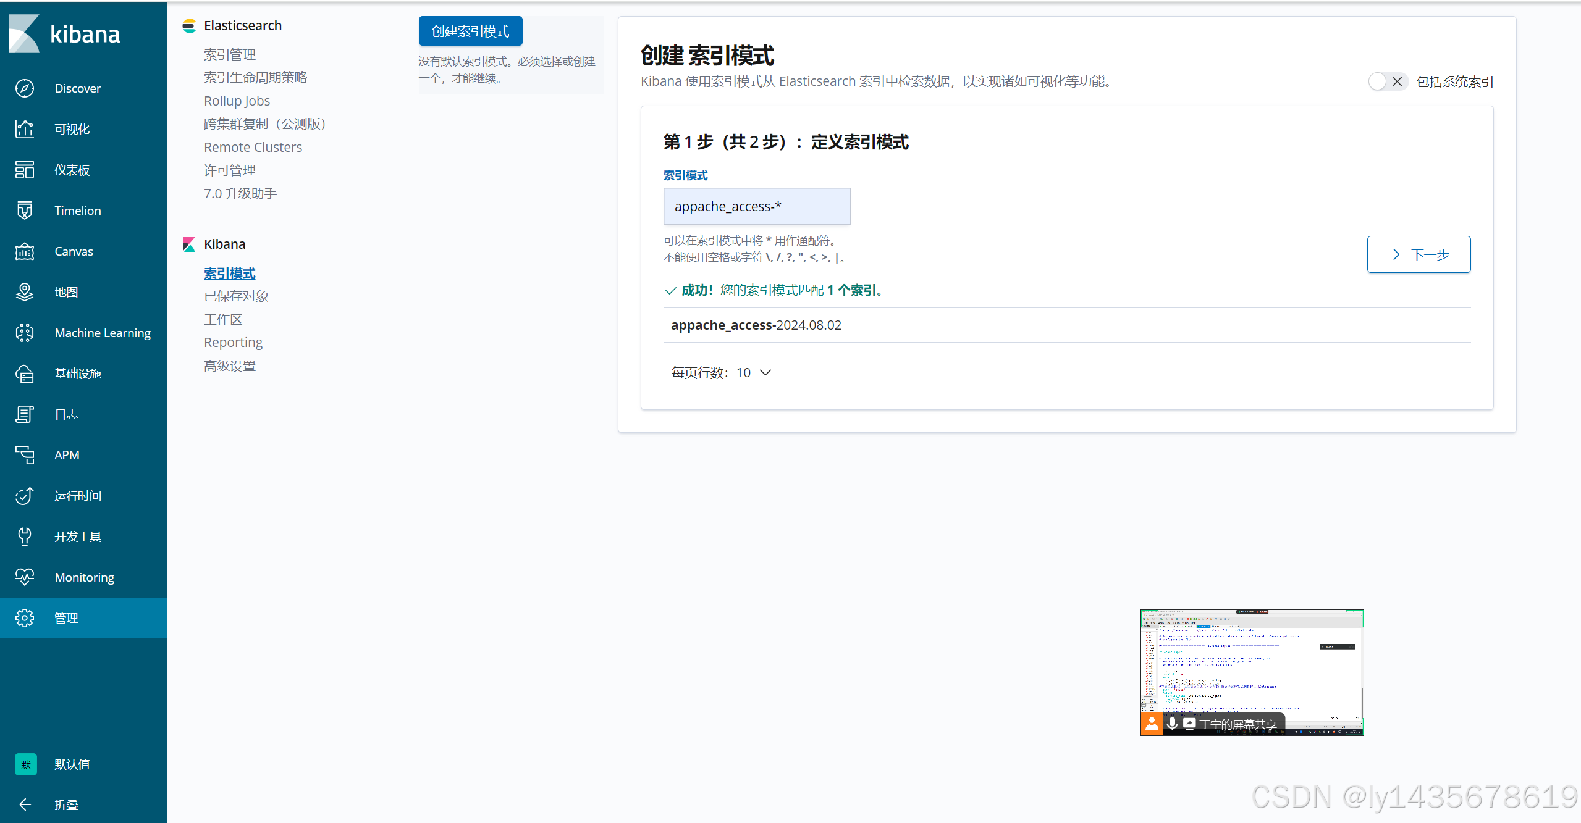Click the Machine Learning icon
This screenshot has height=823, width=1581.
point(25,333)
